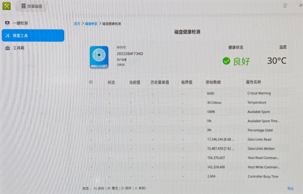The height and width of the screenshot is (194, 303).
Task: Click the 原始数据 column header
Action: (x=213, y=82)
